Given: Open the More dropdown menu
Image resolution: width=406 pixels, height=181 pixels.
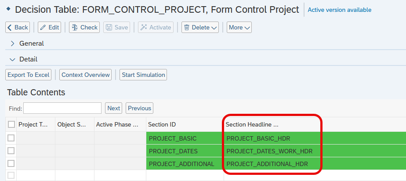Looking at the screenshot, I should coord(239,27).
